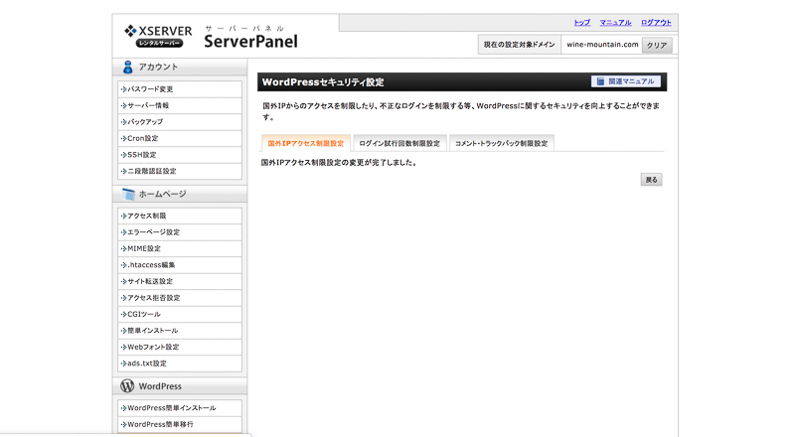The width and height of the screenshot is (794, 437).
Task: Click the 現在の設定対象ドメイン label
Action: point(519,45)
